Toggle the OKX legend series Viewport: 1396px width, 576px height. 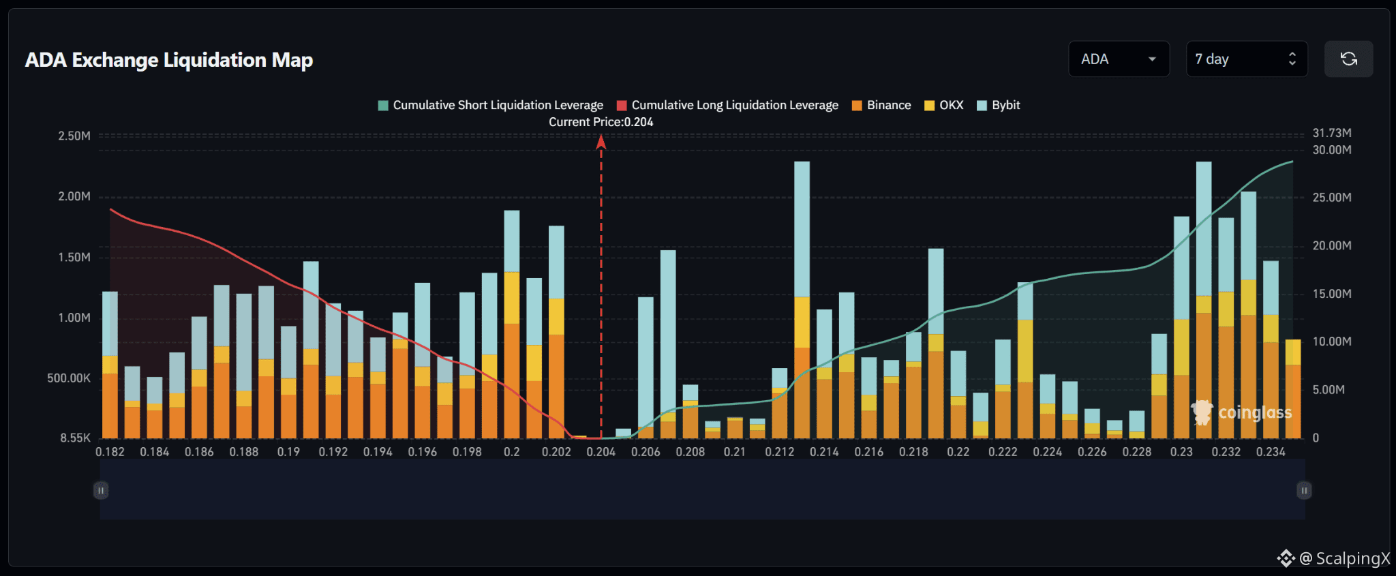tap(944, 105)
